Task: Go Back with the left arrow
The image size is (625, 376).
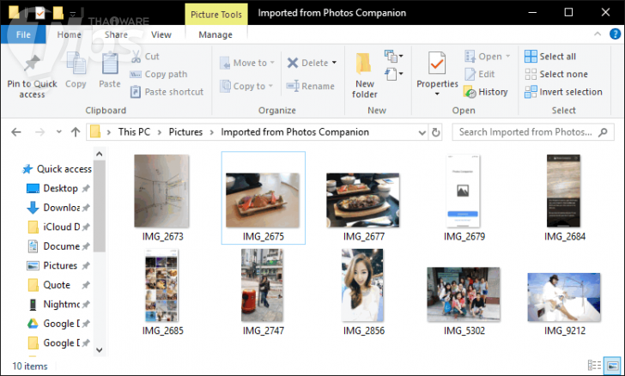Action: coord(16,132)
